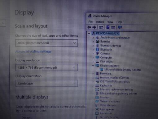Open the Properties toolbar icon in Device Manager
The height and width of the screenshot is (119, 158).
(x=101, y=27)
